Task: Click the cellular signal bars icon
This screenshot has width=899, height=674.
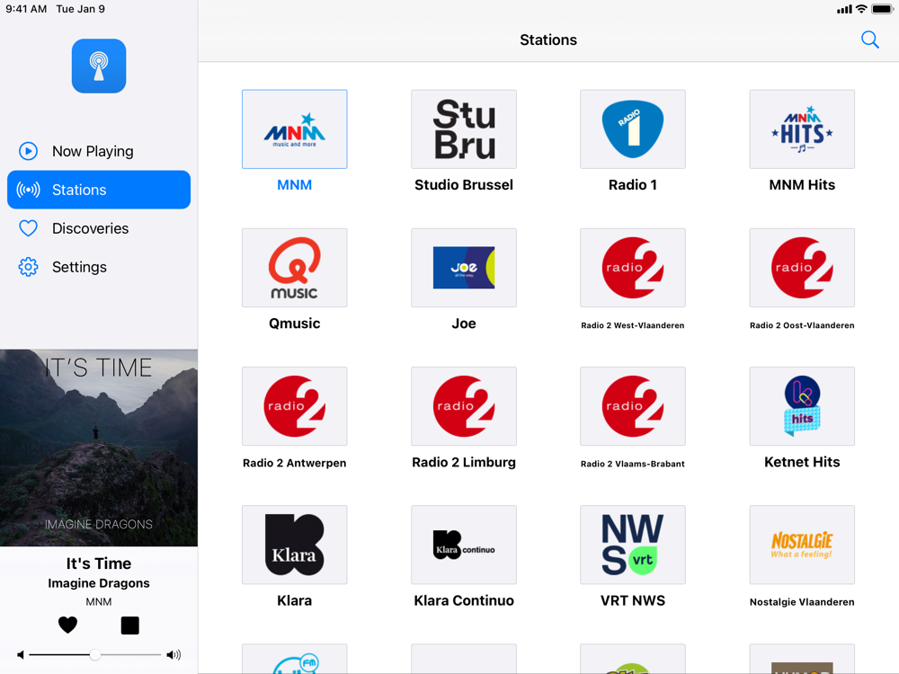Action: tap(844, 9)
